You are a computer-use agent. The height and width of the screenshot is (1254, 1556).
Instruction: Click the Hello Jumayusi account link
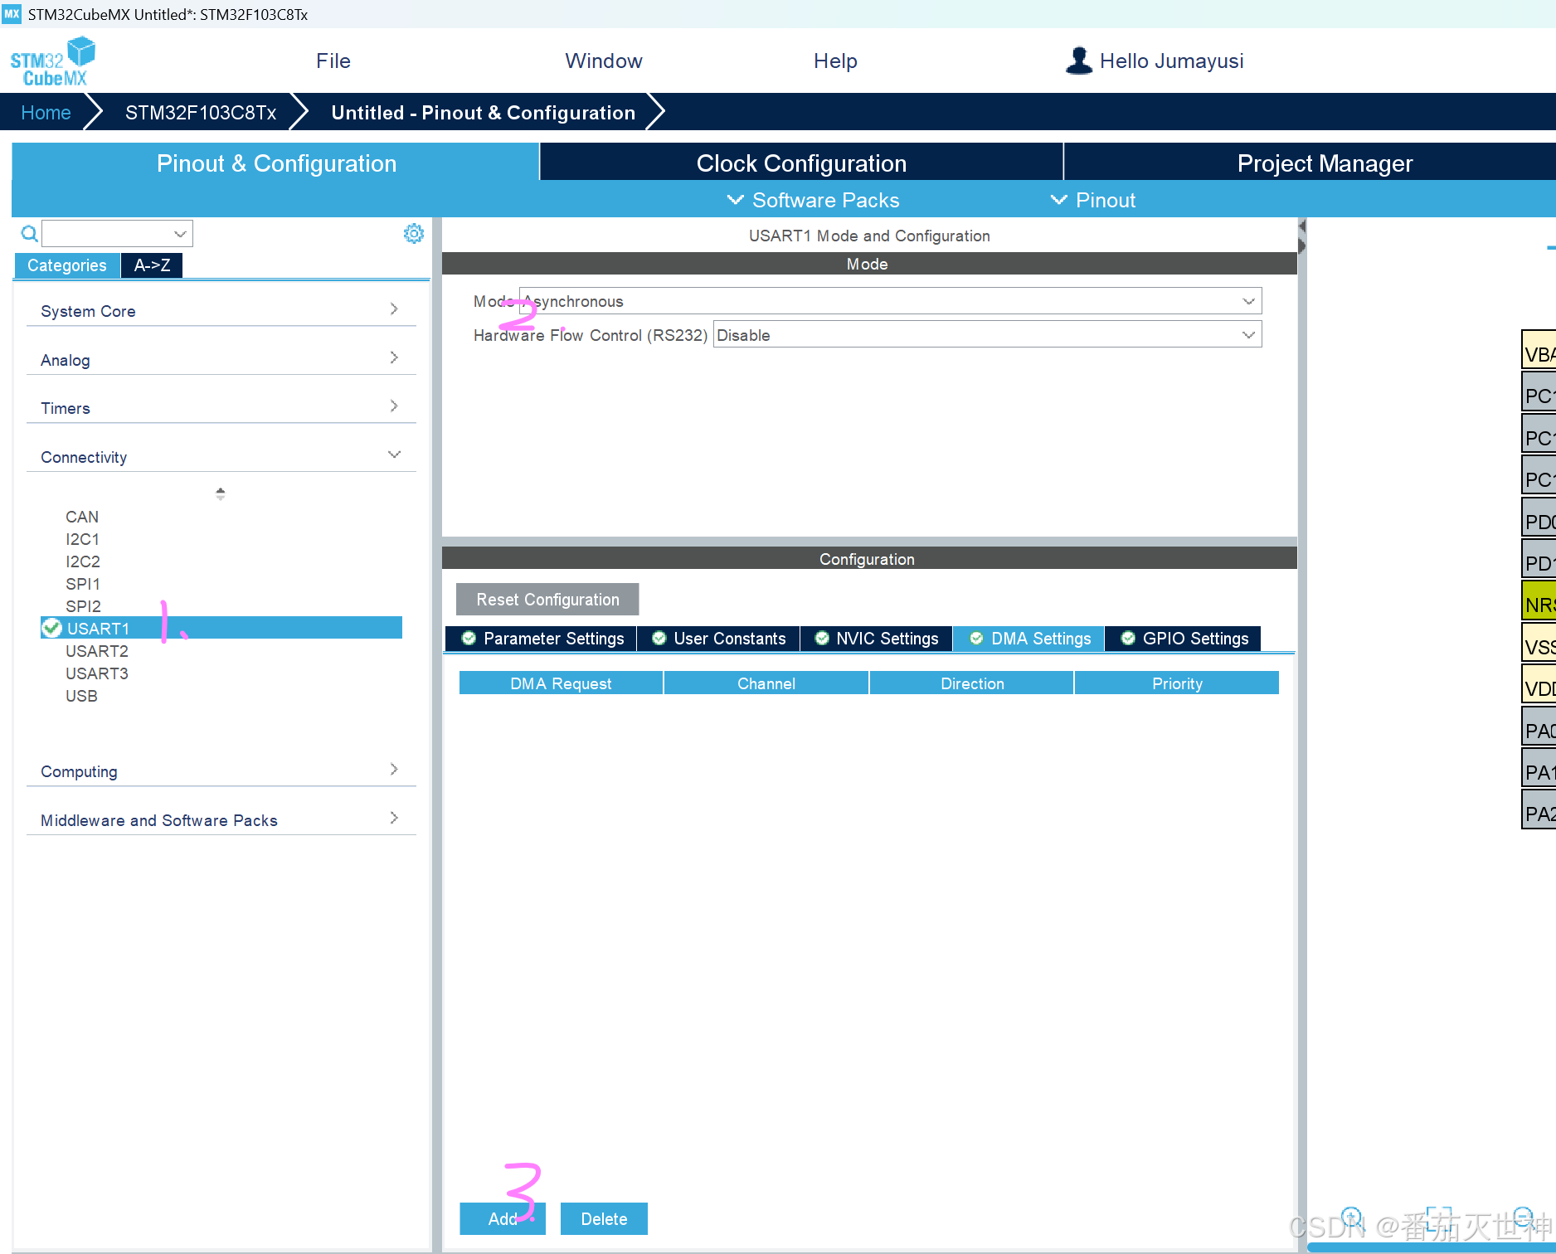point(1171,61)
